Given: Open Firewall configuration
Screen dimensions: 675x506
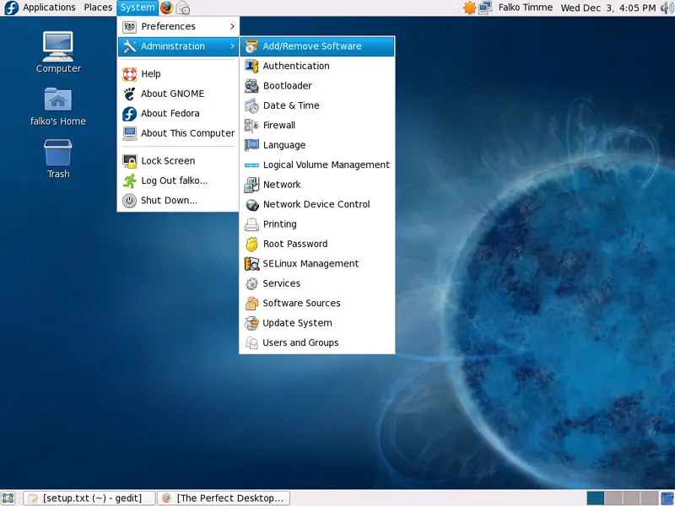Looking at the screenshot, I should [x=317, y=125].
